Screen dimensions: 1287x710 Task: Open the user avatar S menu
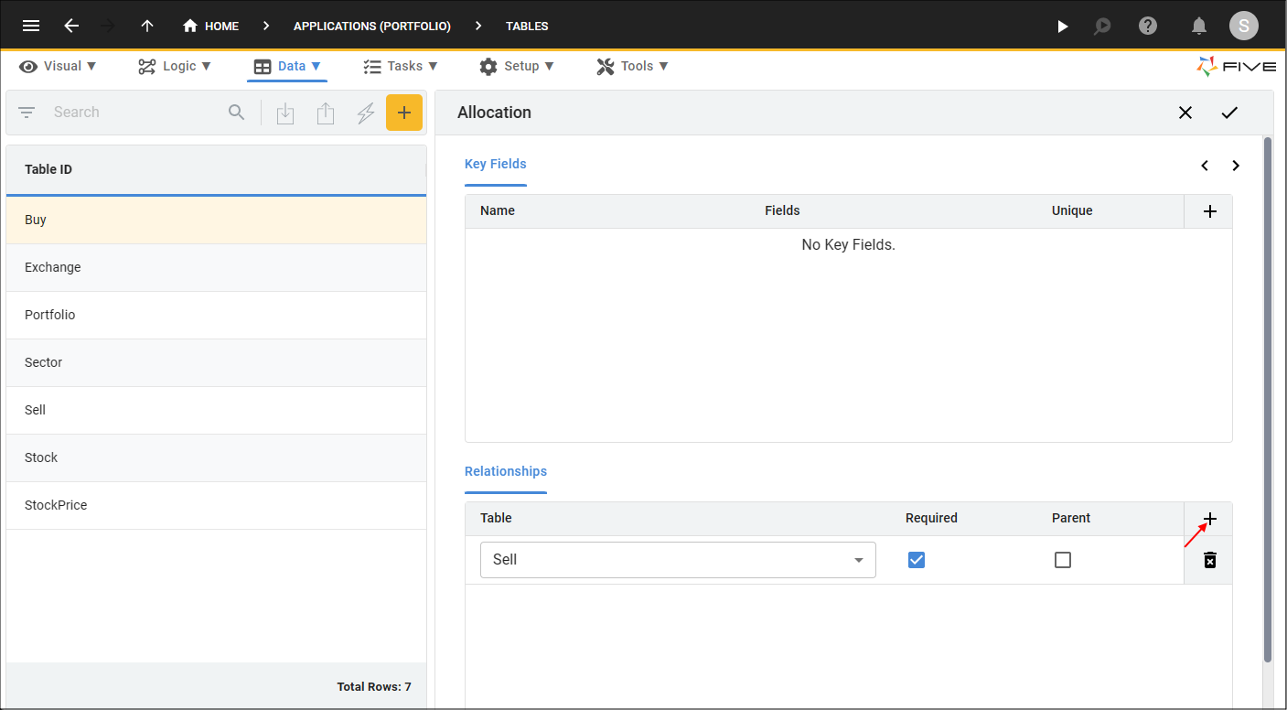tap(1243, 26)
